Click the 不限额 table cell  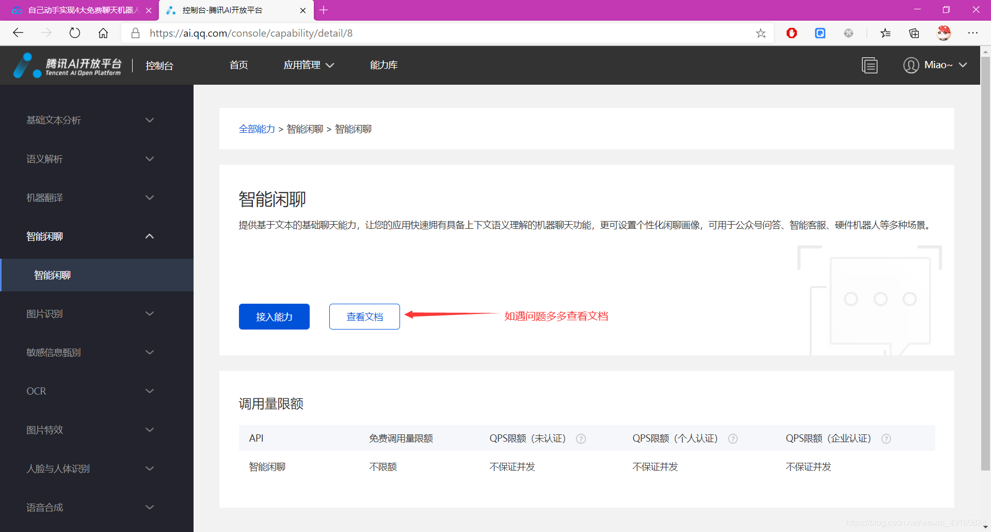pyautogui.click(x=383, y=467)
